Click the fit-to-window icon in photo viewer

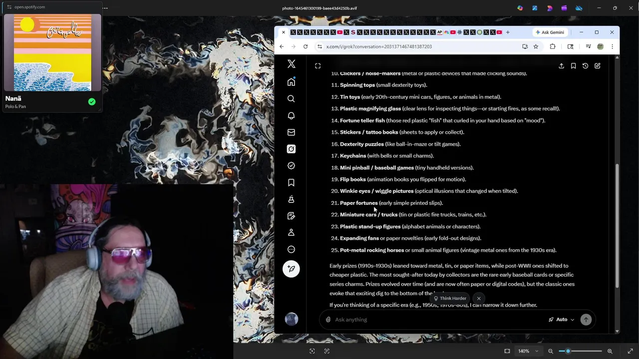pos(507,351)
